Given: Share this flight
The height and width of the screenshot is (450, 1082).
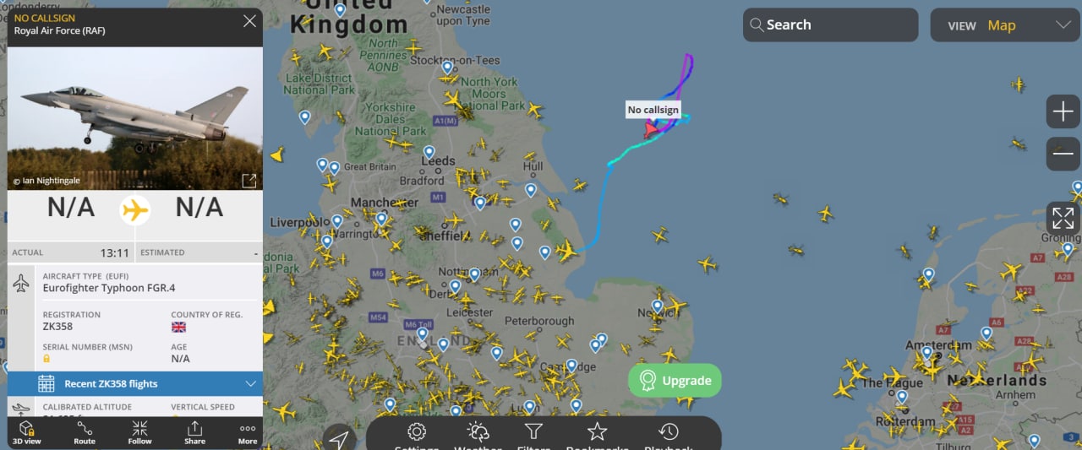Looking at the screenshot, I should pos(194,432).
